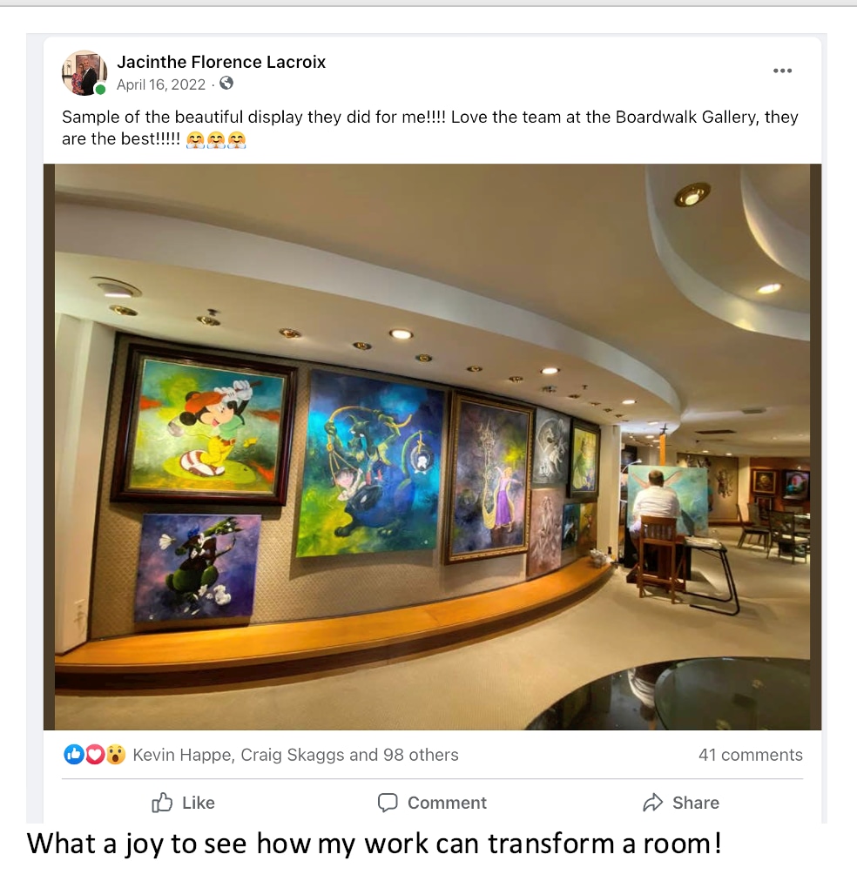This screenshot has height=881, width=857.
Task: Click the Share button label
Action: [696, 803]
